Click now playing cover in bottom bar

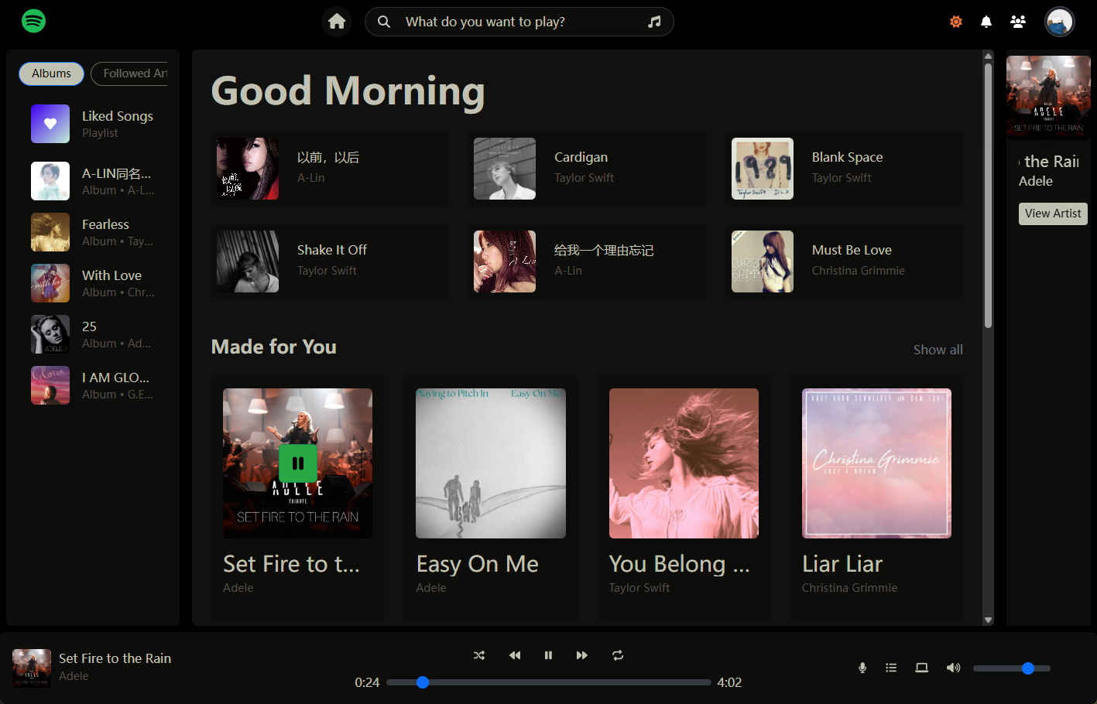click(x=32, y=668)
